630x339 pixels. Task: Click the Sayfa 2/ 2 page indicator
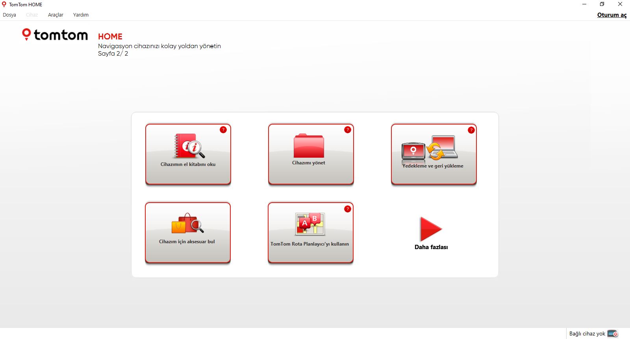click(x=113, y=54)
